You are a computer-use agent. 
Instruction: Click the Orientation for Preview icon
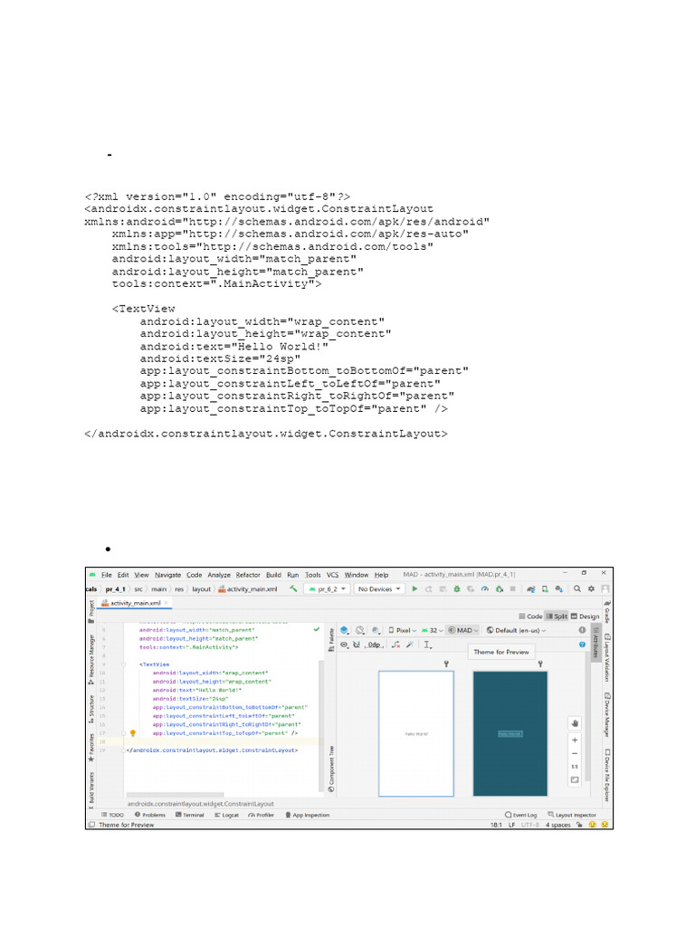[x=359, y=630]
